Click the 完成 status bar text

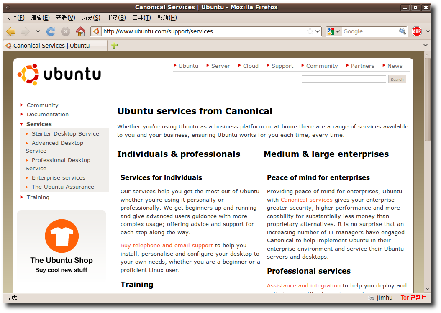click(12, 298)
